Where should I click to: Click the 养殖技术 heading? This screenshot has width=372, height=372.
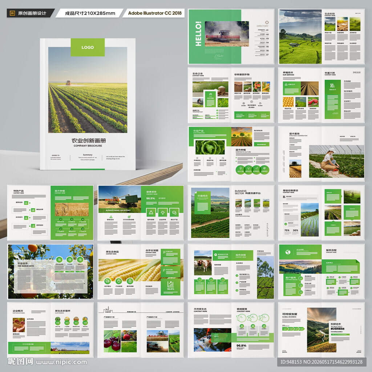[x=288, y=73]
